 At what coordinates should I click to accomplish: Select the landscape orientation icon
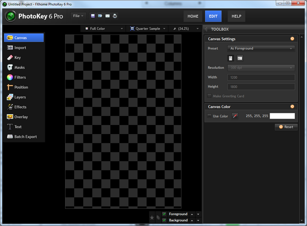(x=240, y=58)
